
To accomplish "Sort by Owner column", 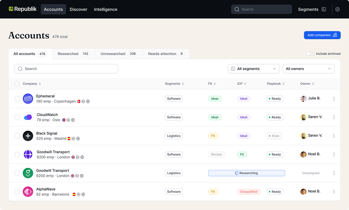I will coord(307,84).
